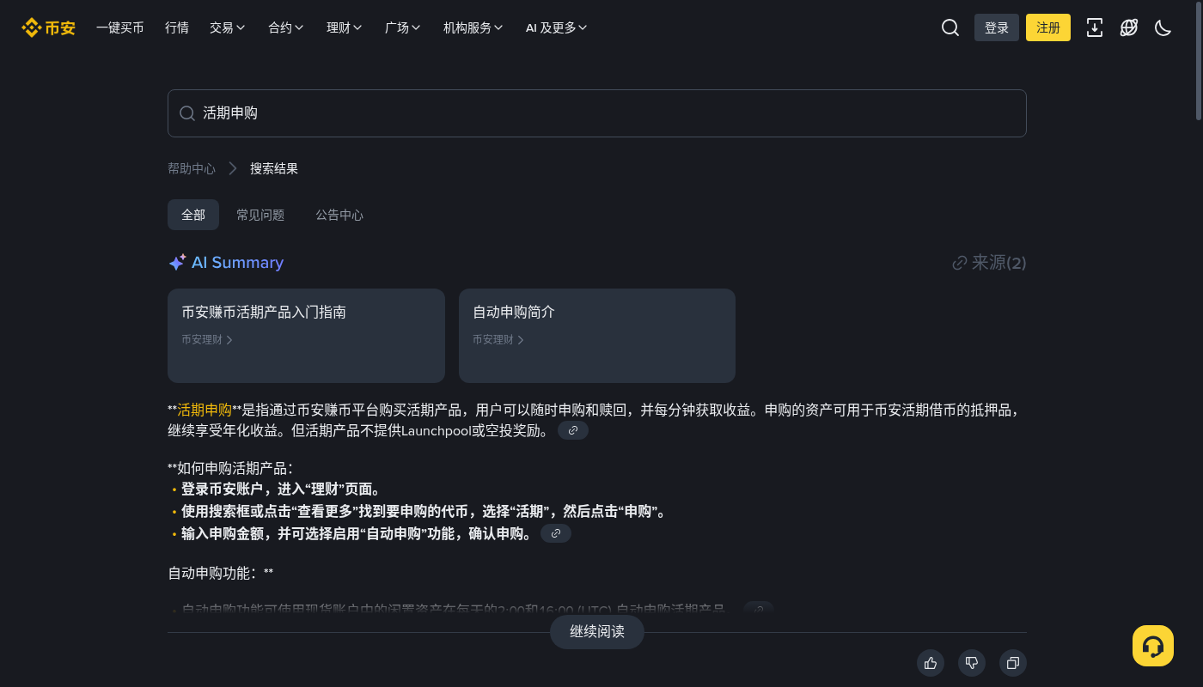The height and width of the screenshot is (687, 1203).
Task: Go to 帮助中心 via breadcrumb
Action: coord(192,168)
